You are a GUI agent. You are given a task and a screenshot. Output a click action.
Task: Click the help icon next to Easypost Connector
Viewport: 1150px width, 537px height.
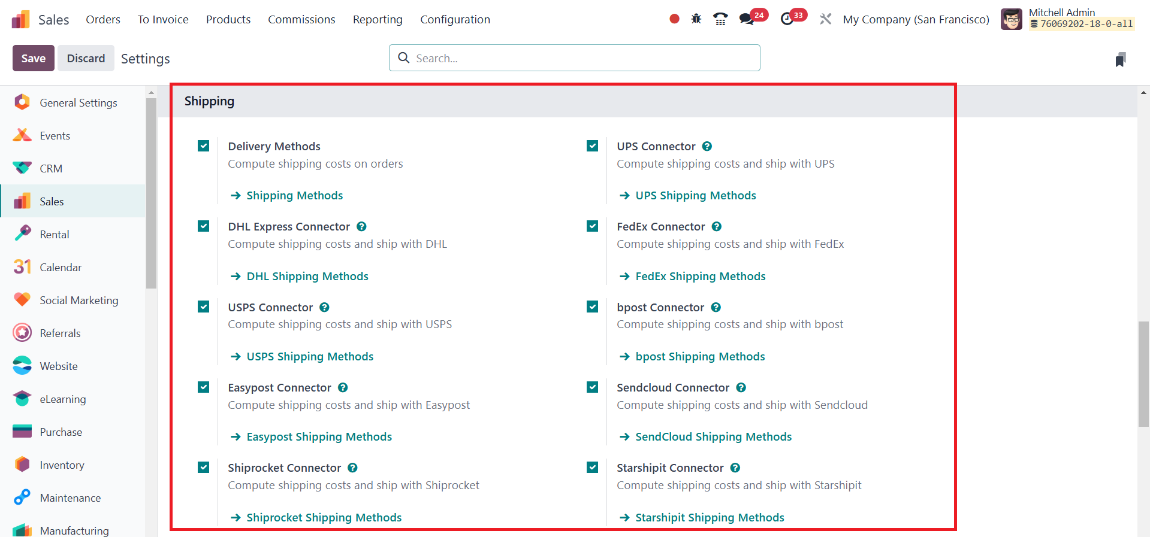tap(343, 387)
